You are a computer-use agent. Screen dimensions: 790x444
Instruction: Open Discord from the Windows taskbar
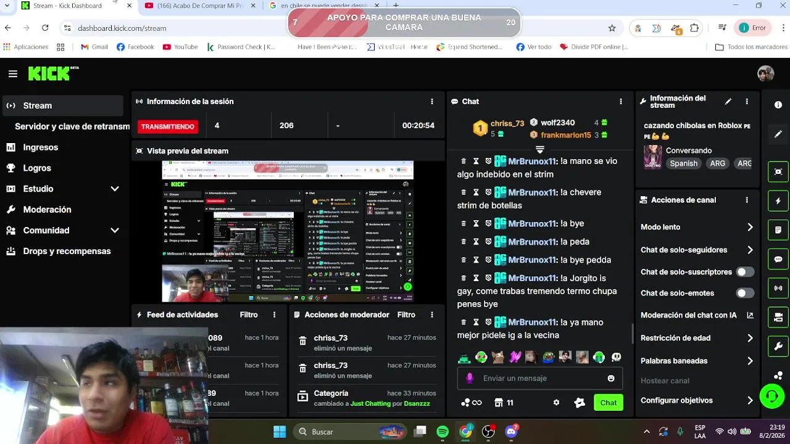511,432
